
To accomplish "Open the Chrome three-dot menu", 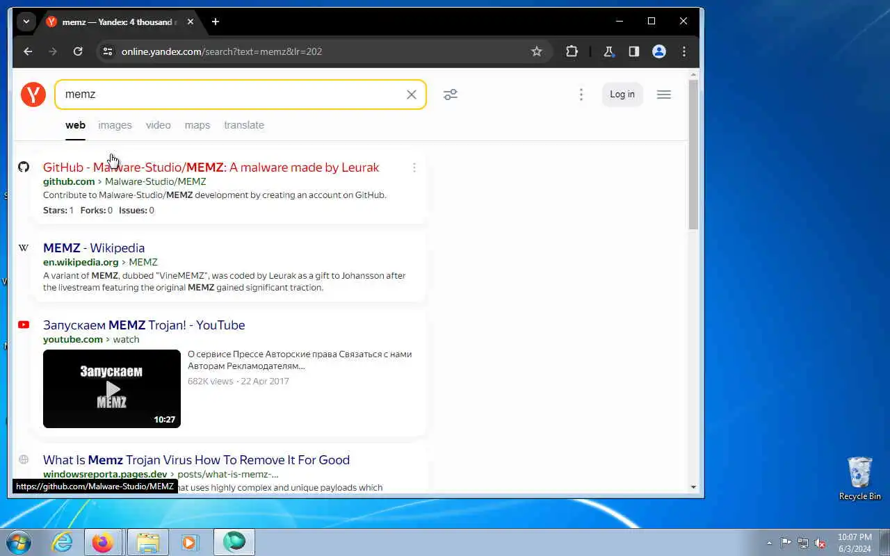I will pos(684,51).
